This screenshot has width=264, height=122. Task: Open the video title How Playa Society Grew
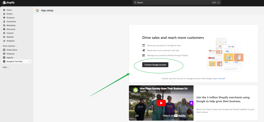pyautogui.click(x=164, y=88)
